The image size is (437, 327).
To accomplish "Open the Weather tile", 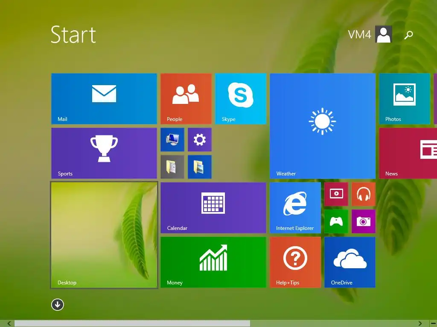I will (323, 126).
